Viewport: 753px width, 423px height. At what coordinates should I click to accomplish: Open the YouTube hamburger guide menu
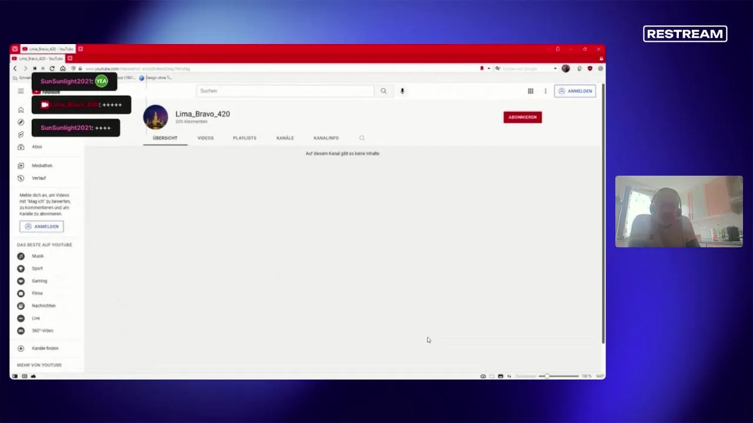tap(21, 91)
